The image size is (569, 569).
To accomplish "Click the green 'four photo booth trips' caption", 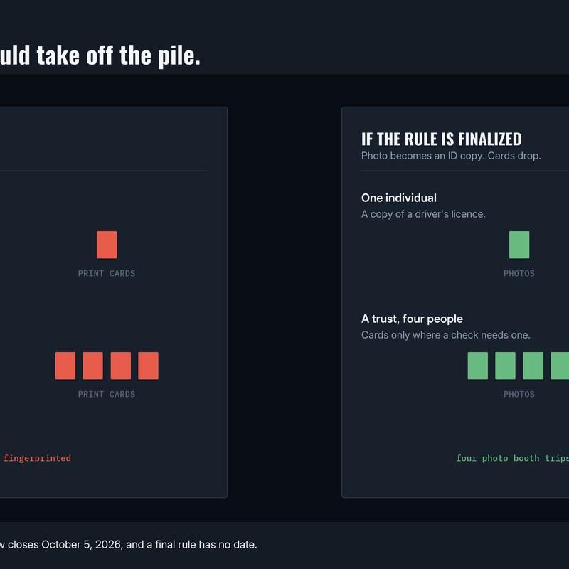I will 512,458.
